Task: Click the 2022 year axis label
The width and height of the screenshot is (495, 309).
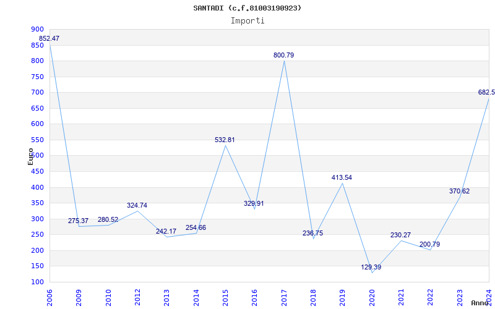Action: point(431,298)
